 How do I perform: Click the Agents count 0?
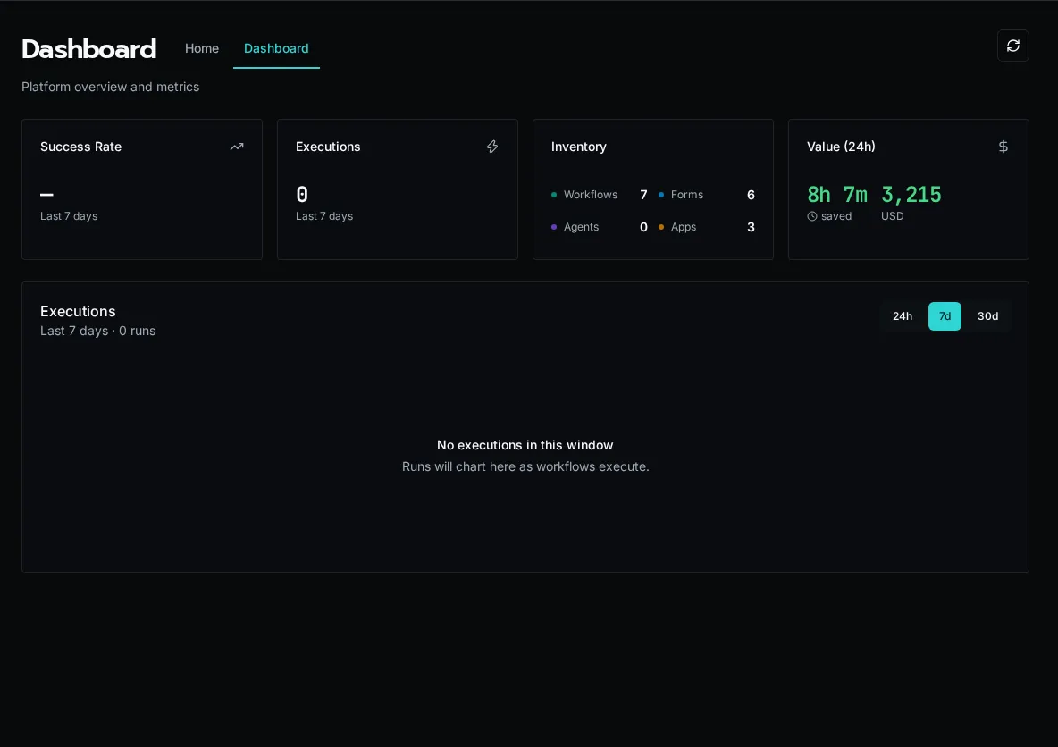click(643, 227)
